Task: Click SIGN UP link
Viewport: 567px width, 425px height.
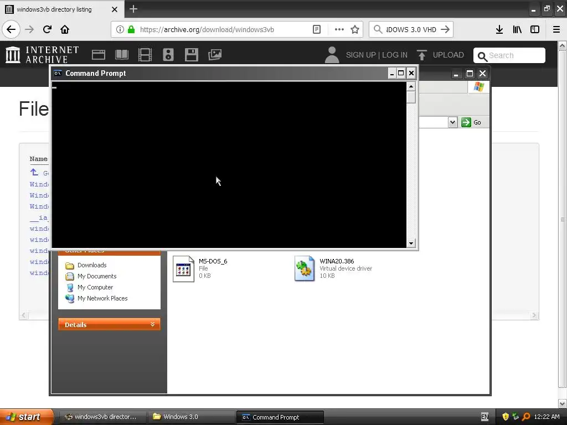Action: point(361,55)
